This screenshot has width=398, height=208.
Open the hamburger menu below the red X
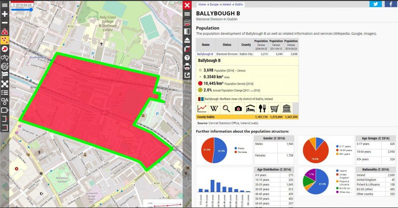click(x=187, y=14)
